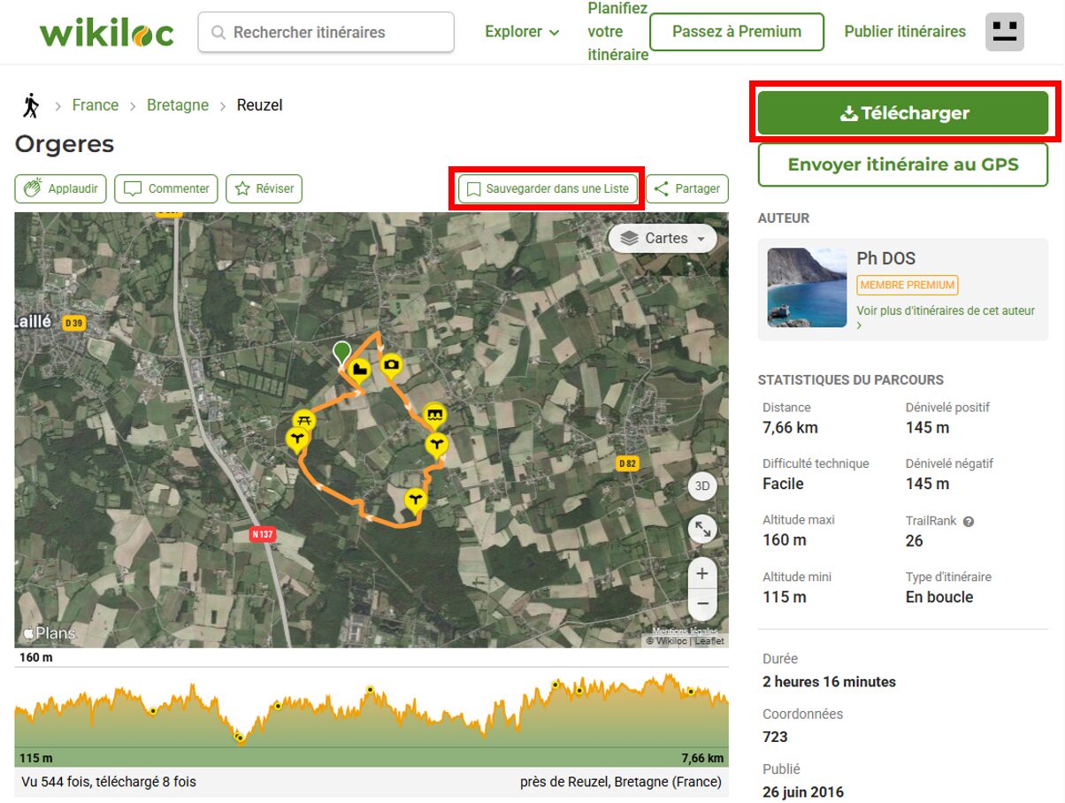
Task: Click the TrailRank help question icon
Action: tap(969, 522)
